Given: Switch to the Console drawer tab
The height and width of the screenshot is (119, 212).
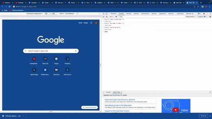Looking at the screenshot, I should (x=108, y=92).
